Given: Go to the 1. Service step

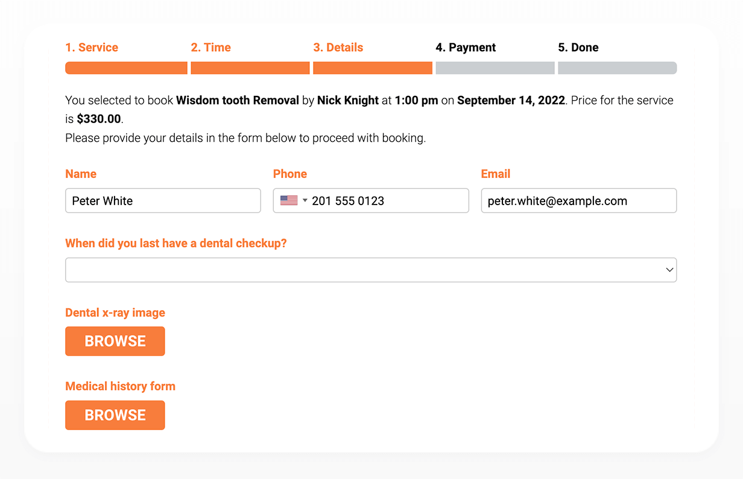Looking at the screenshot, I should [x=92, y=48].
